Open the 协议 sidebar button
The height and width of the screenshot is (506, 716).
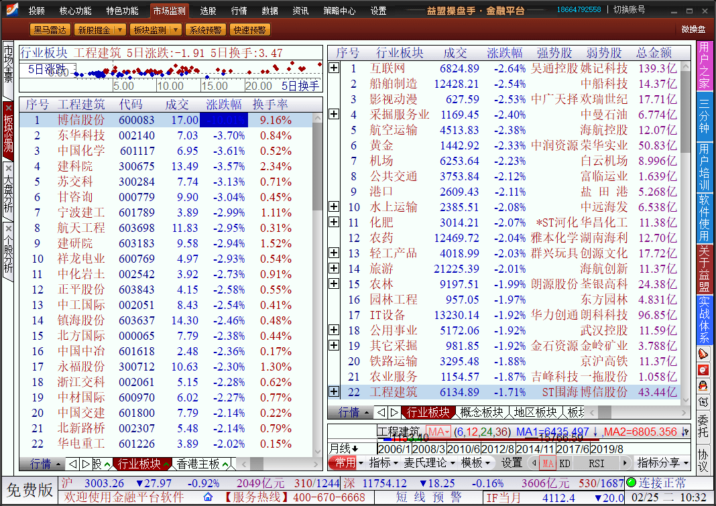coord(703,460)
